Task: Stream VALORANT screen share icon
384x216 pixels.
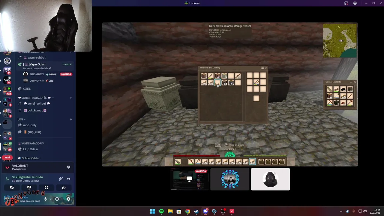Action: [68, 167]
